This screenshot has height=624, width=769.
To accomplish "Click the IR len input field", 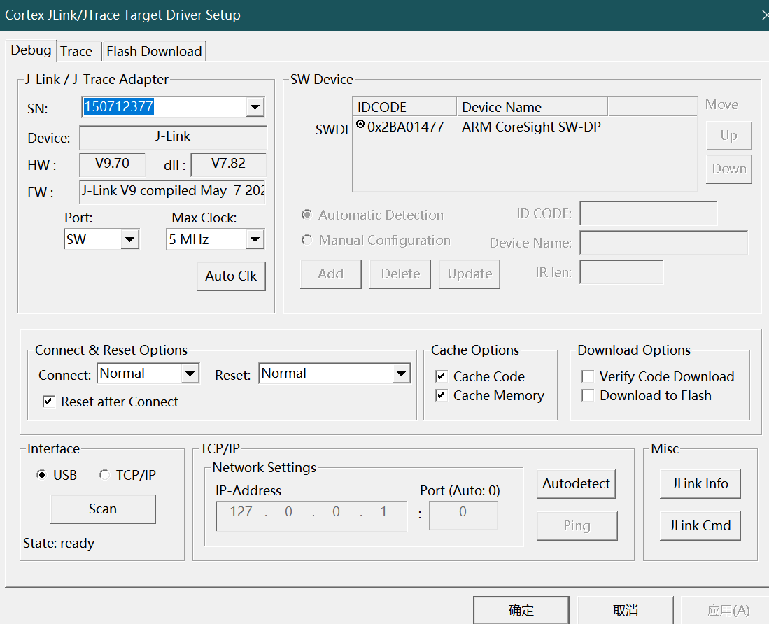I will (x=621, y=272).
